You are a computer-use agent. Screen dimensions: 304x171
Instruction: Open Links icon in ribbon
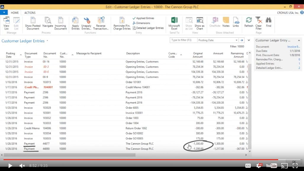(236, 22)
